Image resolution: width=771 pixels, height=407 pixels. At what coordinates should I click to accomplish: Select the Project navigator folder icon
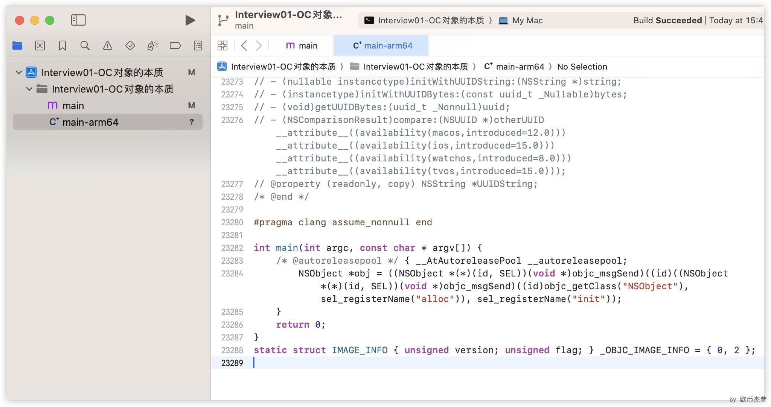(17, 46)
